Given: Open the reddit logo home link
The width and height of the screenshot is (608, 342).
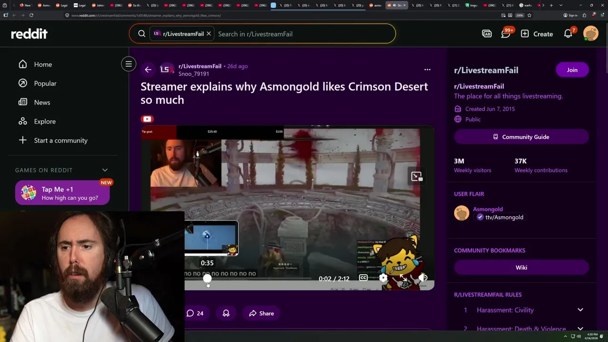Looking at the screenshot, I should pos(29,34).
